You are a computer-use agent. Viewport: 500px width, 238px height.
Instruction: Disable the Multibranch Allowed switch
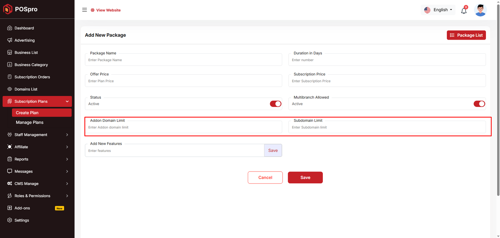pyautogui.click(x=479, y=104)
